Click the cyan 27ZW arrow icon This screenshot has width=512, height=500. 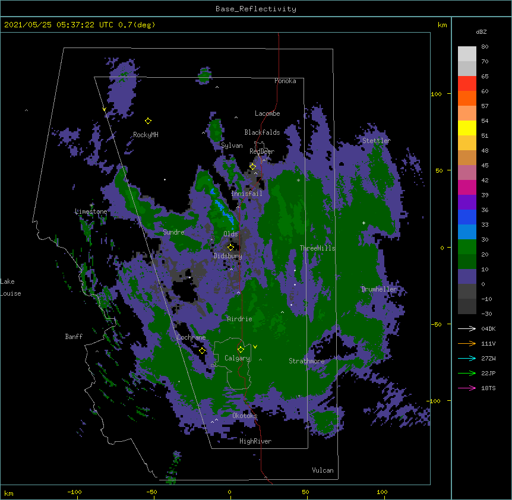click(467, 358)
